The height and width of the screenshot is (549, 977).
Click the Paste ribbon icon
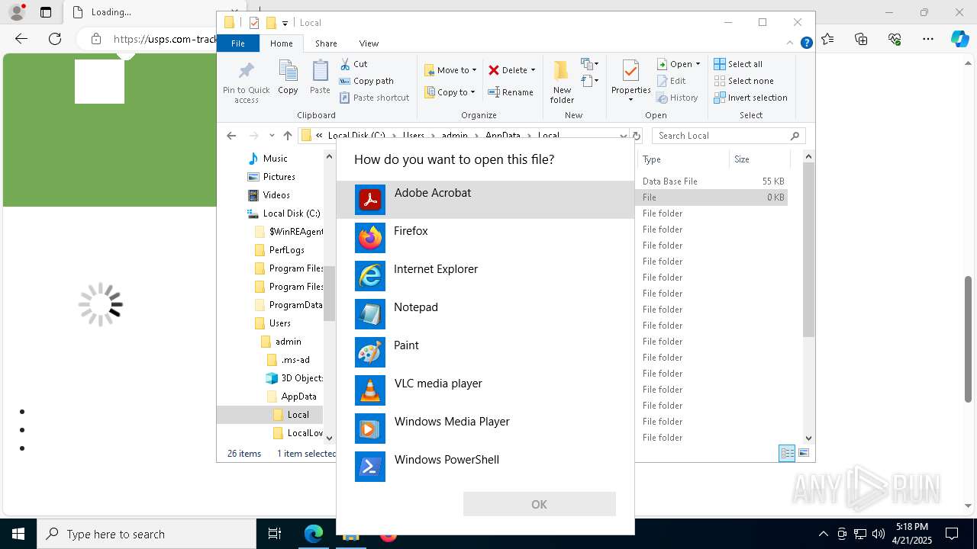point(320,78)
